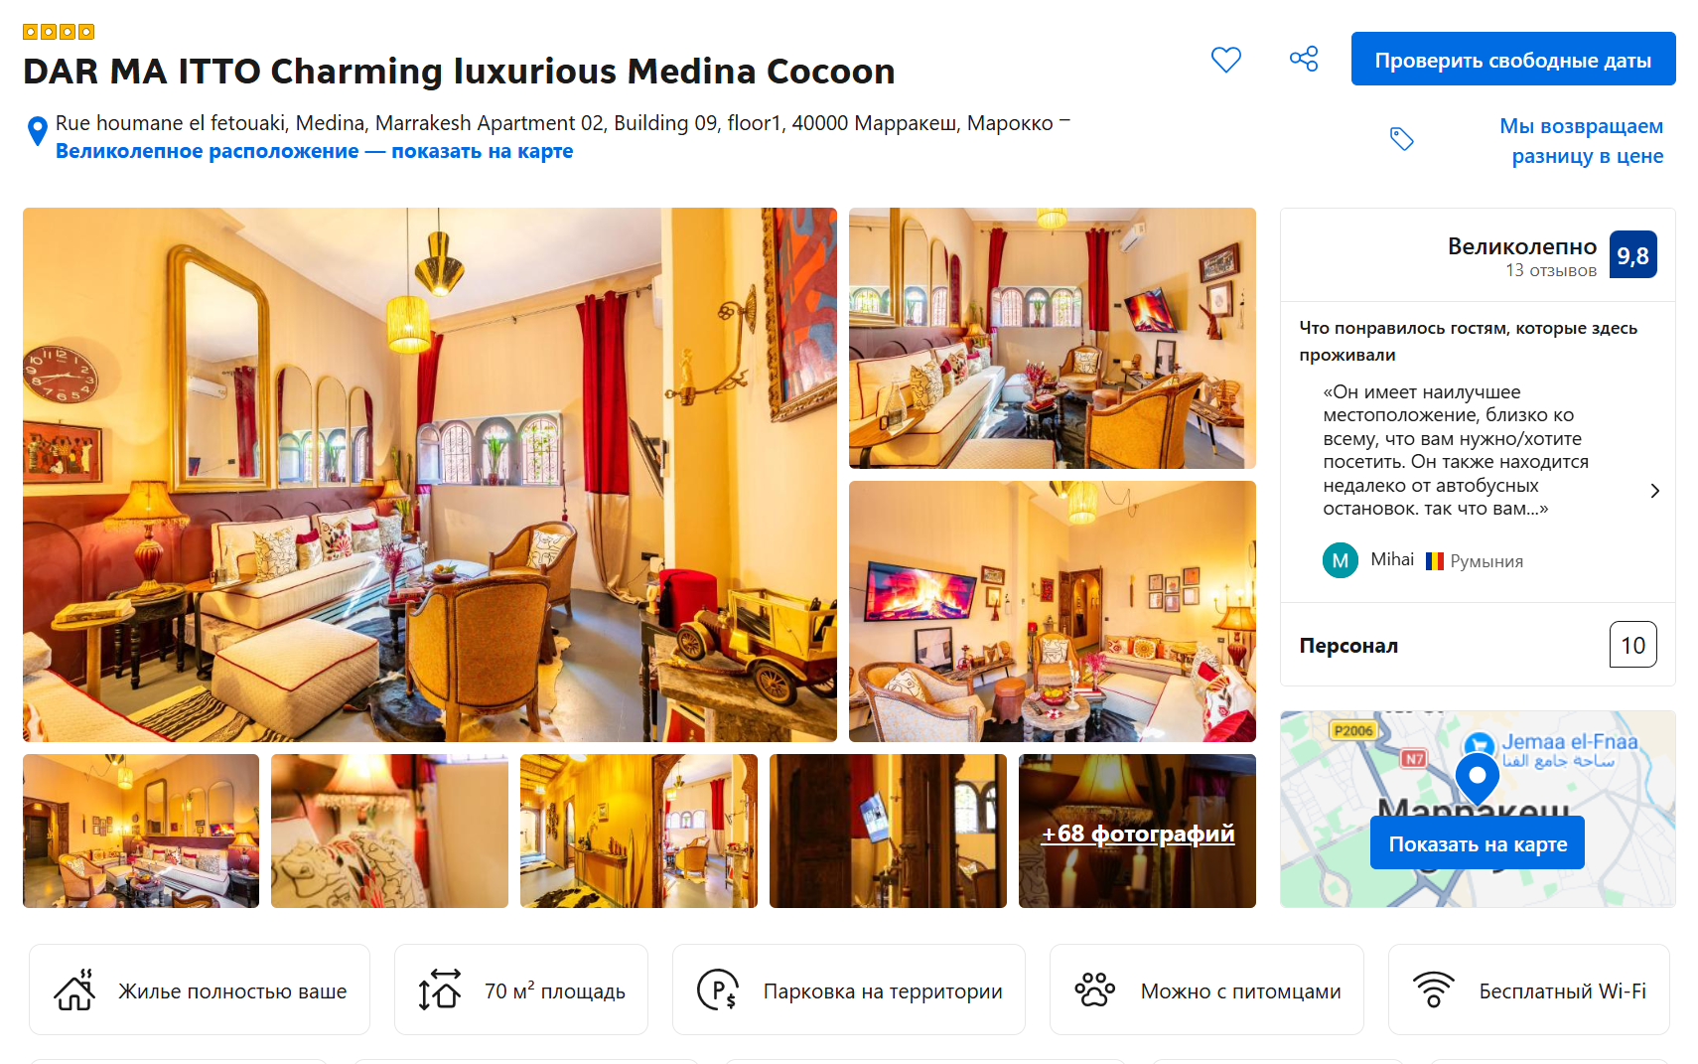This screenshot has height=1064, width=1698.
Task: Open 'Мы возвращаем разницу в цене' link
Action: 1582,141
